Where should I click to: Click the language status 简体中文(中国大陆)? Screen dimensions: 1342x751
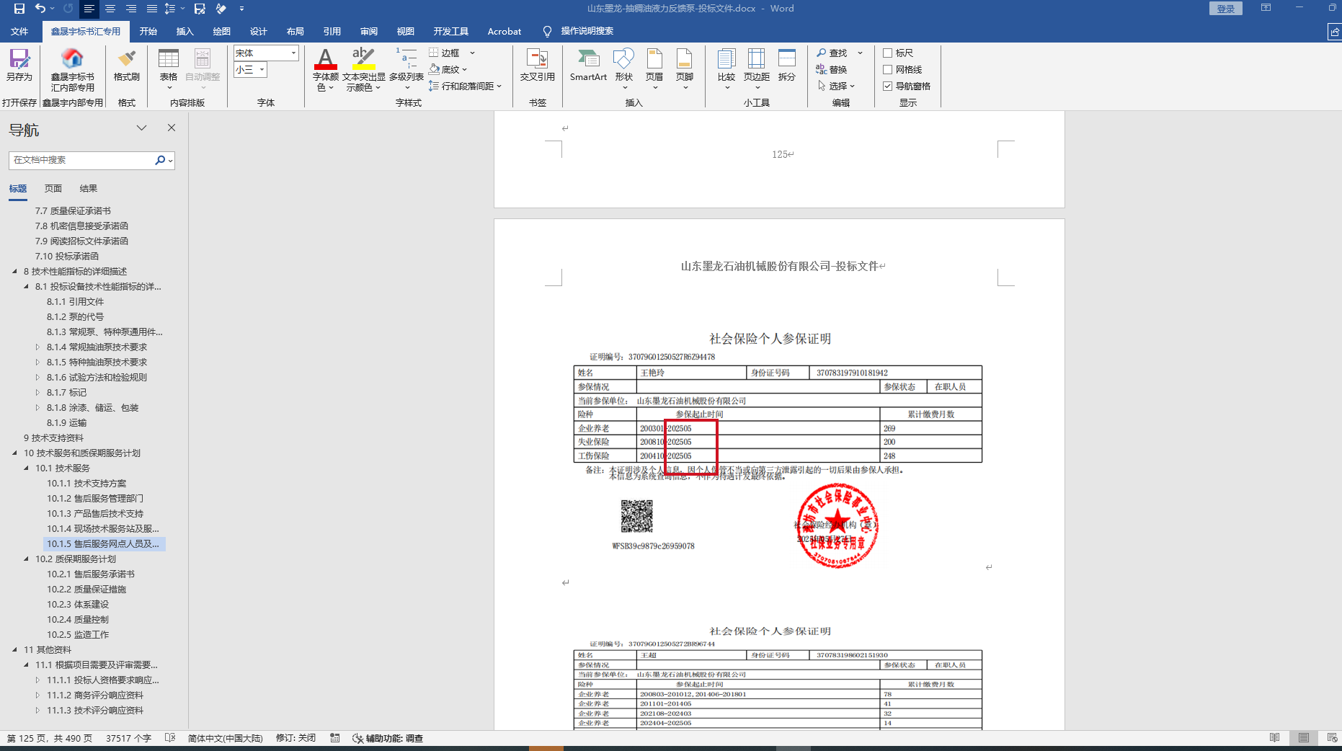click(x=225, y=738)
